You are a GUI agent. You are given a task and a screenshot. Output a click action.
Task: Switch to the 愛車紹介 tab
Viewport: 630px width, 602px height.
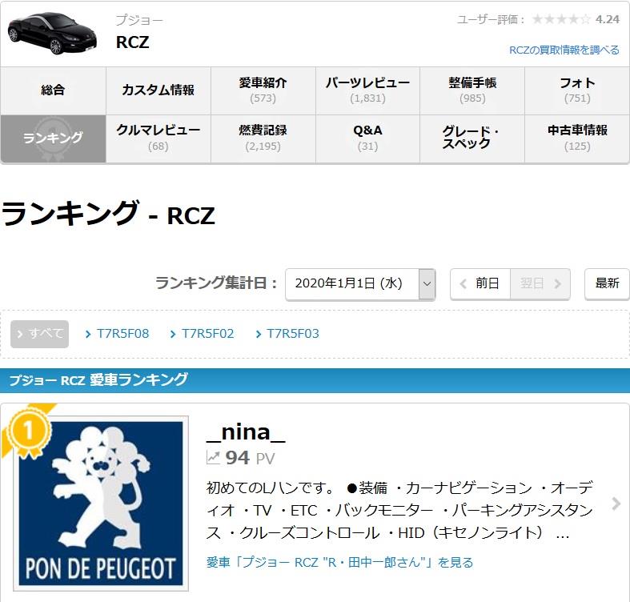coord(263,90)
